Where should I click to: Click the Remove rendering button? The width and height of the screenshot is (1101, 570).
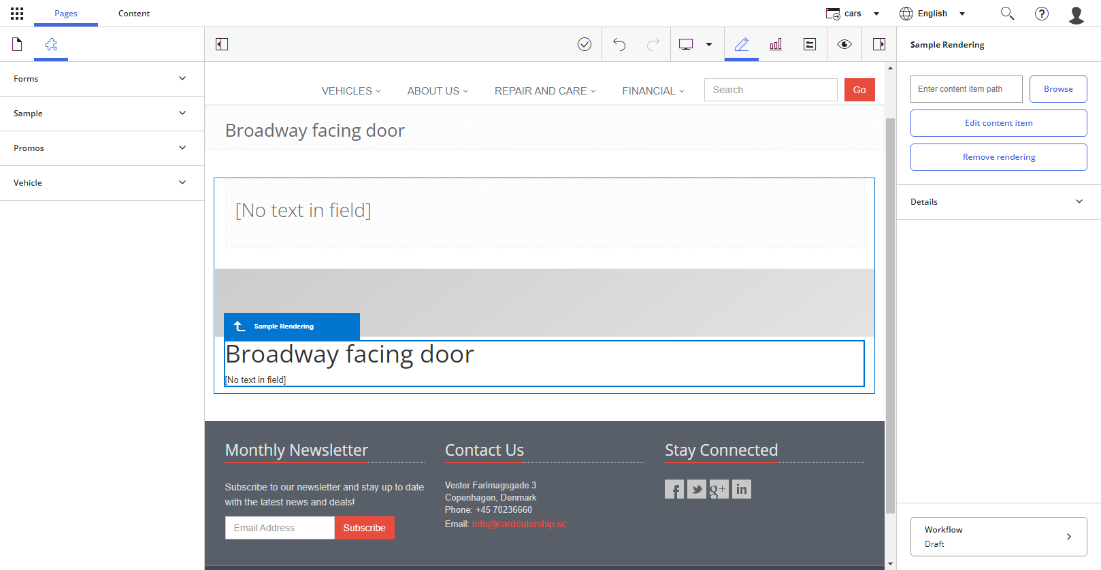coord(998,157)
